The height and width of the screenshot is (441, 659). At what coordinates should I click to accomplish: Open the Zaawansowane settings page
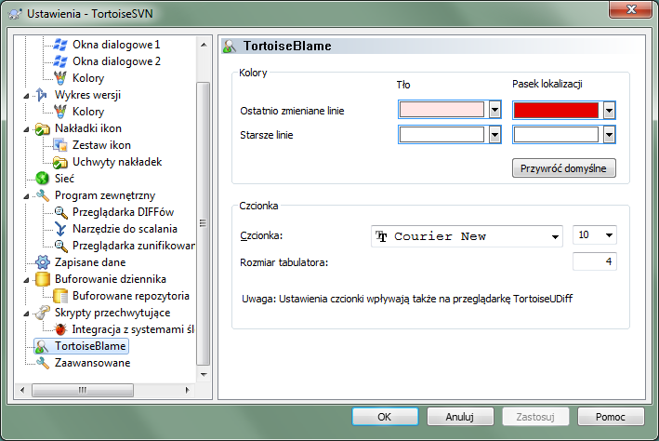coord(92,363)
